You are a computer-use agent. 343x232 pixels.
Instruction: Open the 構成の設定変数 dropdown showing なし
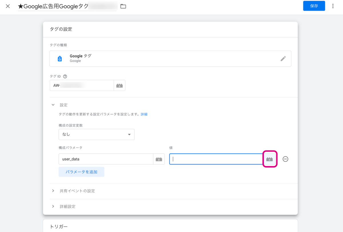(96, 134)
